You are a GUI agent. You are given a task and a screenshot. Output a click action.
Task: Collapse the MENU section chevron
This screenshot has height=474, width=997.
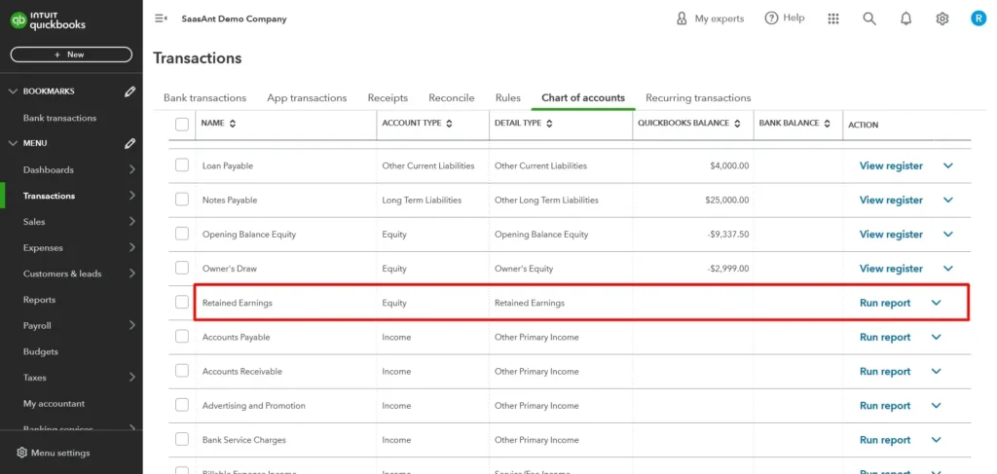coord(13,144)
